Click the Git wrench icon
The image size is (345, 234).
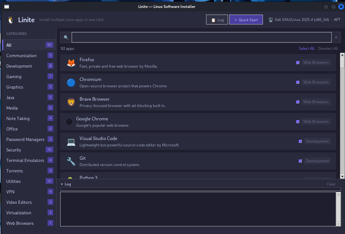tap(71, 161)
